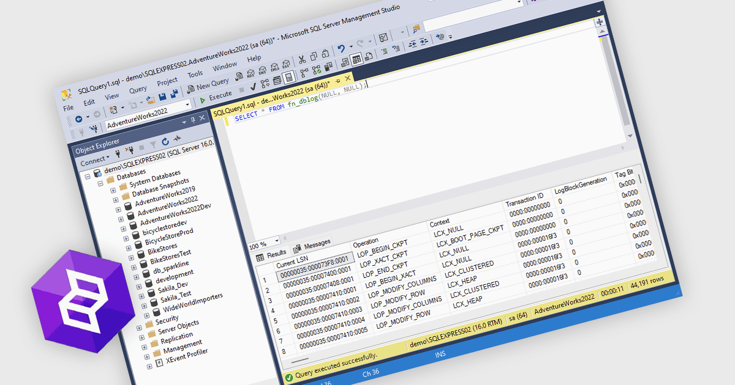Open the Window menu
Screen dimensions: 735x385
pyautogui.click(x=225, y=67)
